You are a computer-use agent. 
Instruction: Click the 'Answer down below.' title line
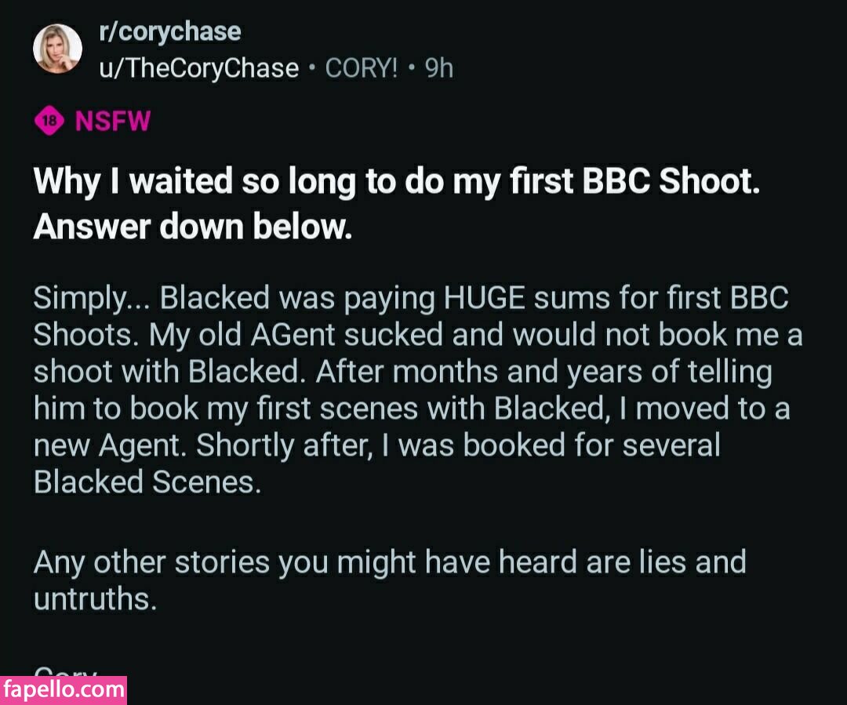(192, 227)
